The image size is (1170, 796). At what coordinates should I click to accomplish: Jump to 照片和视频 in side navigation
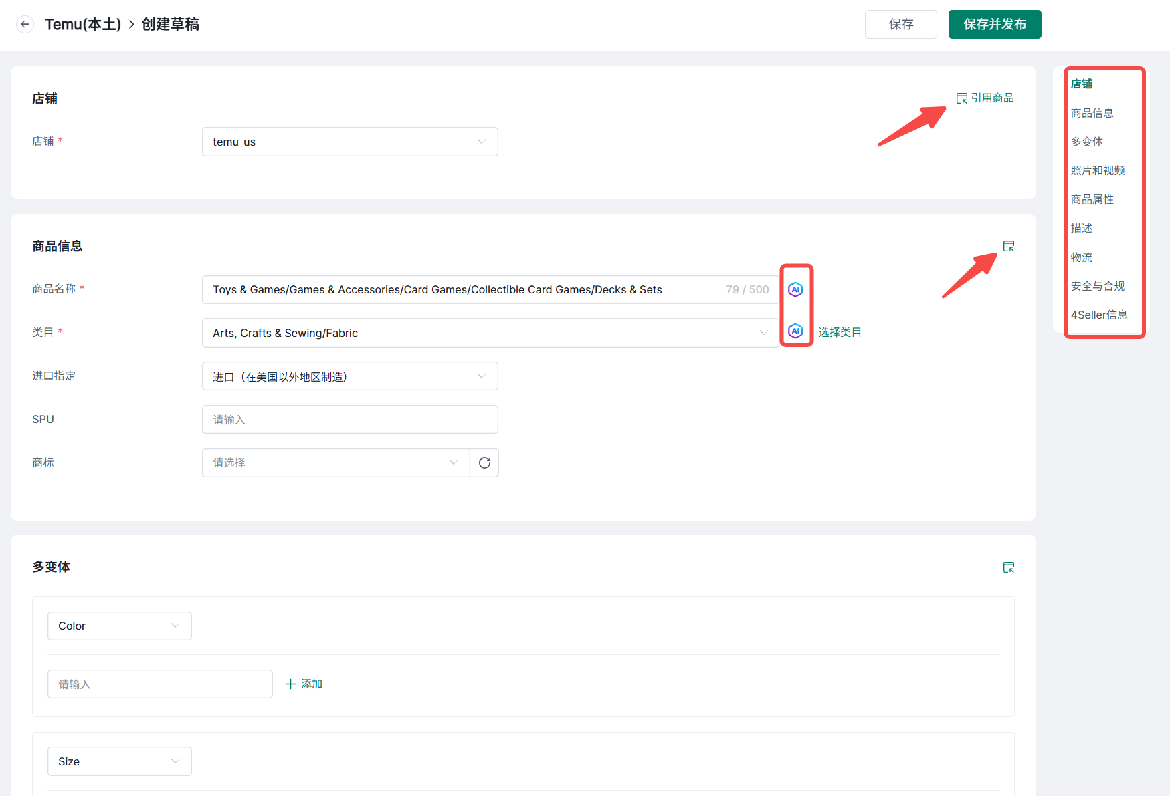[1097, 170]
